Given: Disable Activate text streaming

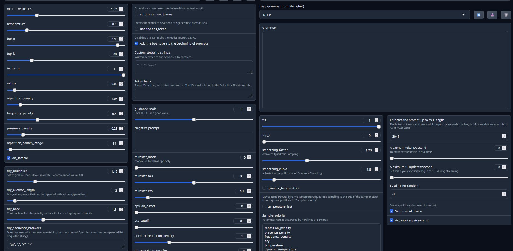Looking at the screenshot, I should (392, 220).
